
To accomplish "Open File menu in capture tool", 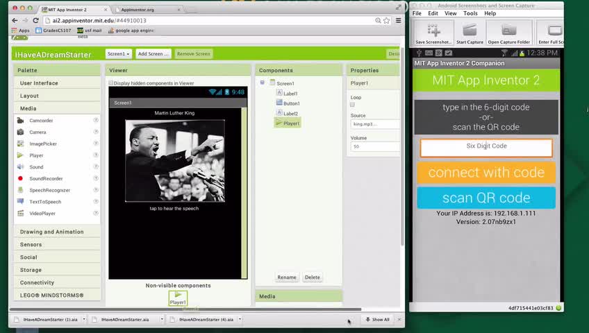I will coord(417,13).
